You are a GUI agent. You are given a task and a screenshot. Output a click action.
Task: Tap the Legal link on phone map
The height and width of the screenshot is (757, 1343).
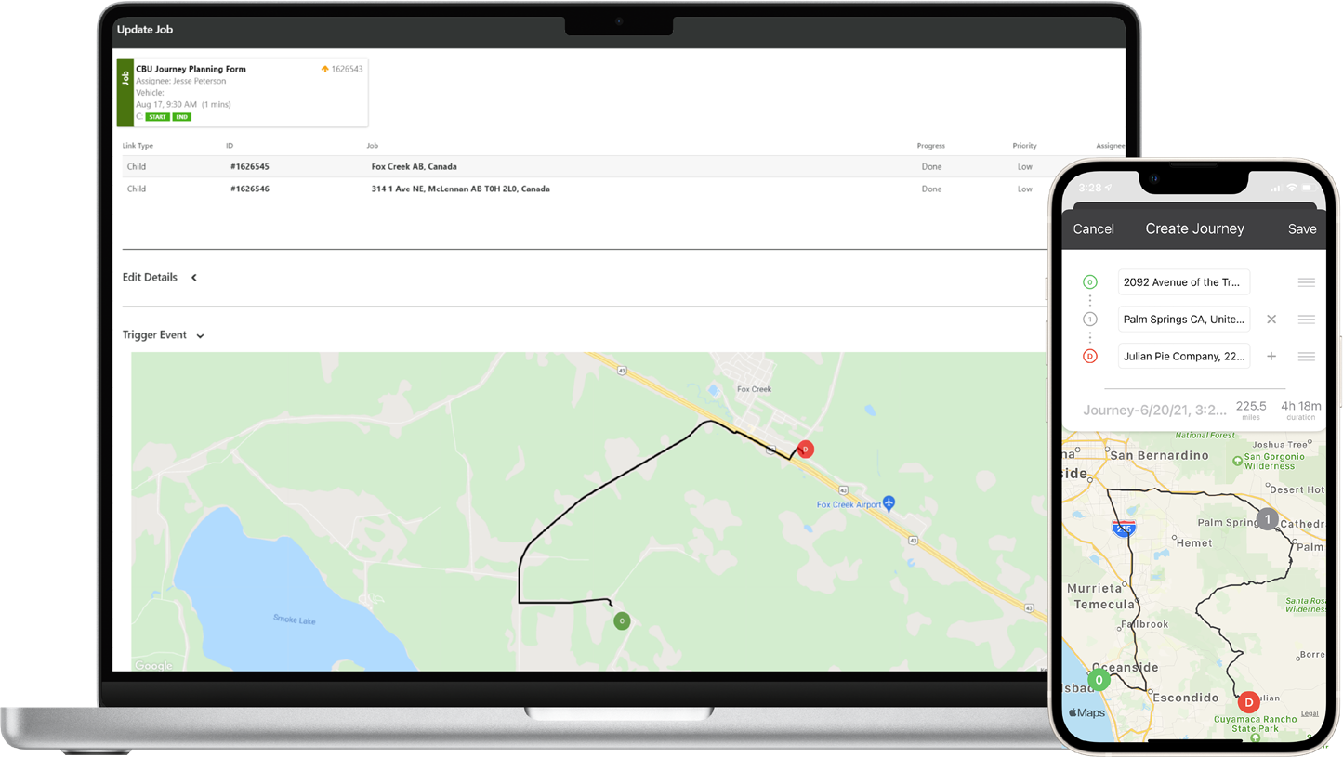click(1310, 713)
